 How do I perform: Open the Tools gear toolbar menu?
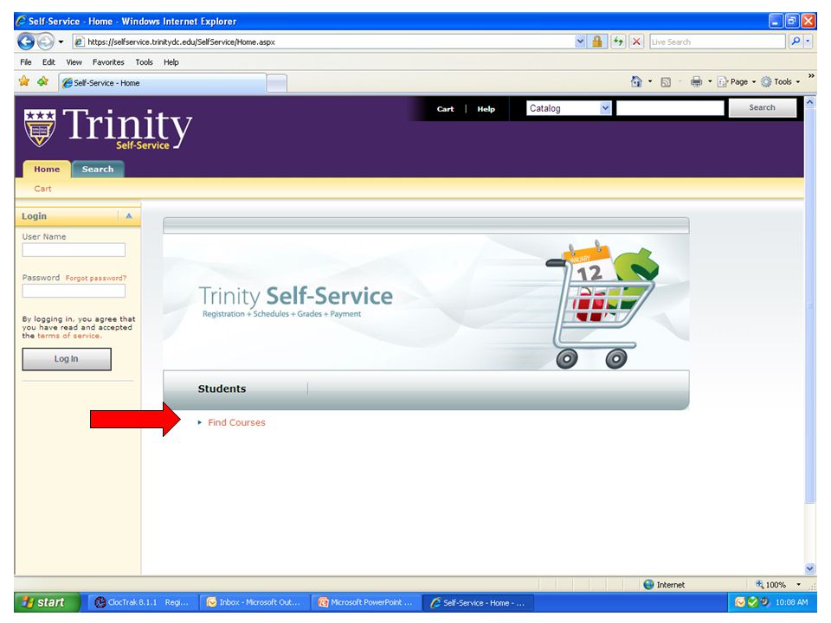pyautogui.click(x=781, y=81)
